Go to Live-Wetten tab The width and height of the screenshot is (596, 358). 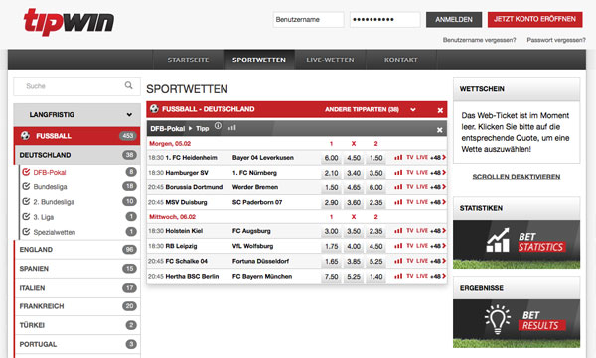[330, 60]
